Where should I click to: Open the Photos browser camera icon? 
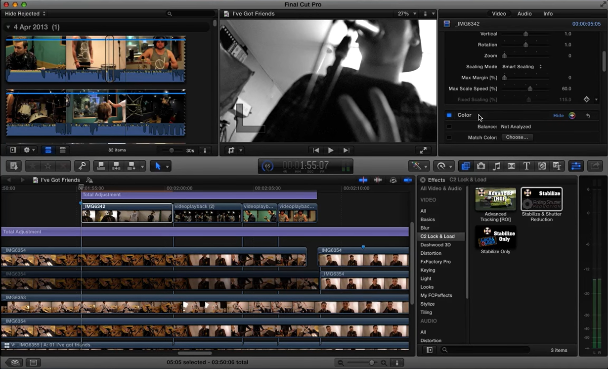[x=481, y=166]
